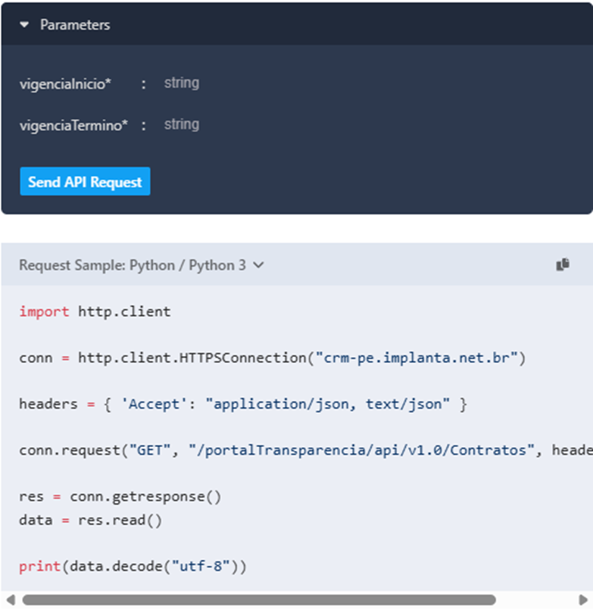This screenshot has height=610, width=593.
Task: Click the 'res = conn.getresponse()' code line
Action: click(x=120, y=496)
